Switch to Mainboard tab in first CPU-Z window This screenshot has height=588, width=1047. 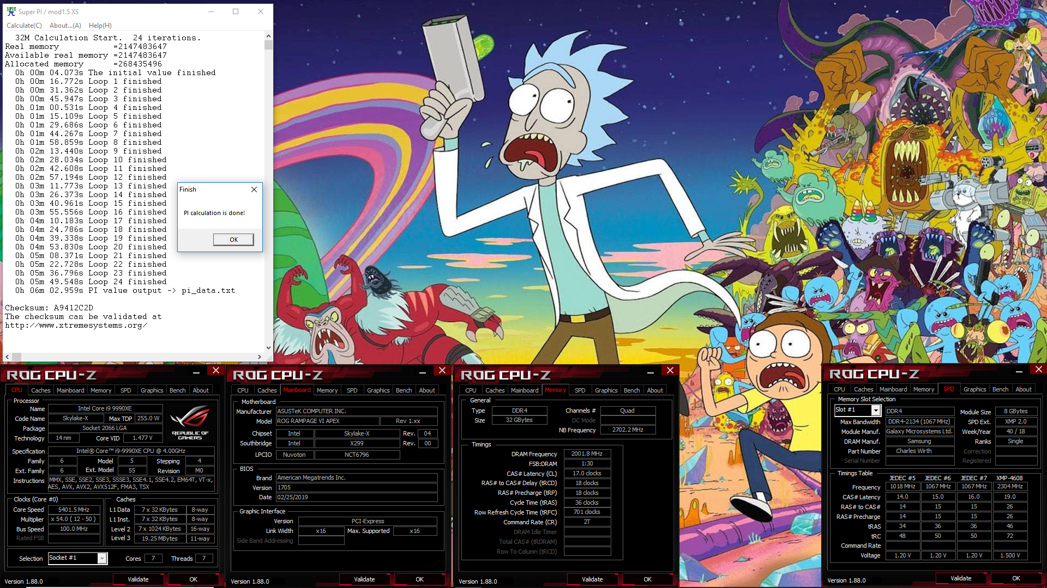click(x=70, y=390)
